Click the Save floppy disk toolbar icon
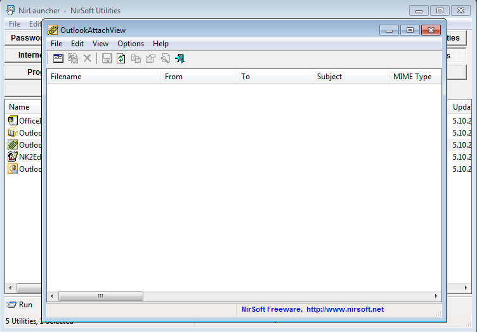The image size is (477, 332). tap(107, 58)
